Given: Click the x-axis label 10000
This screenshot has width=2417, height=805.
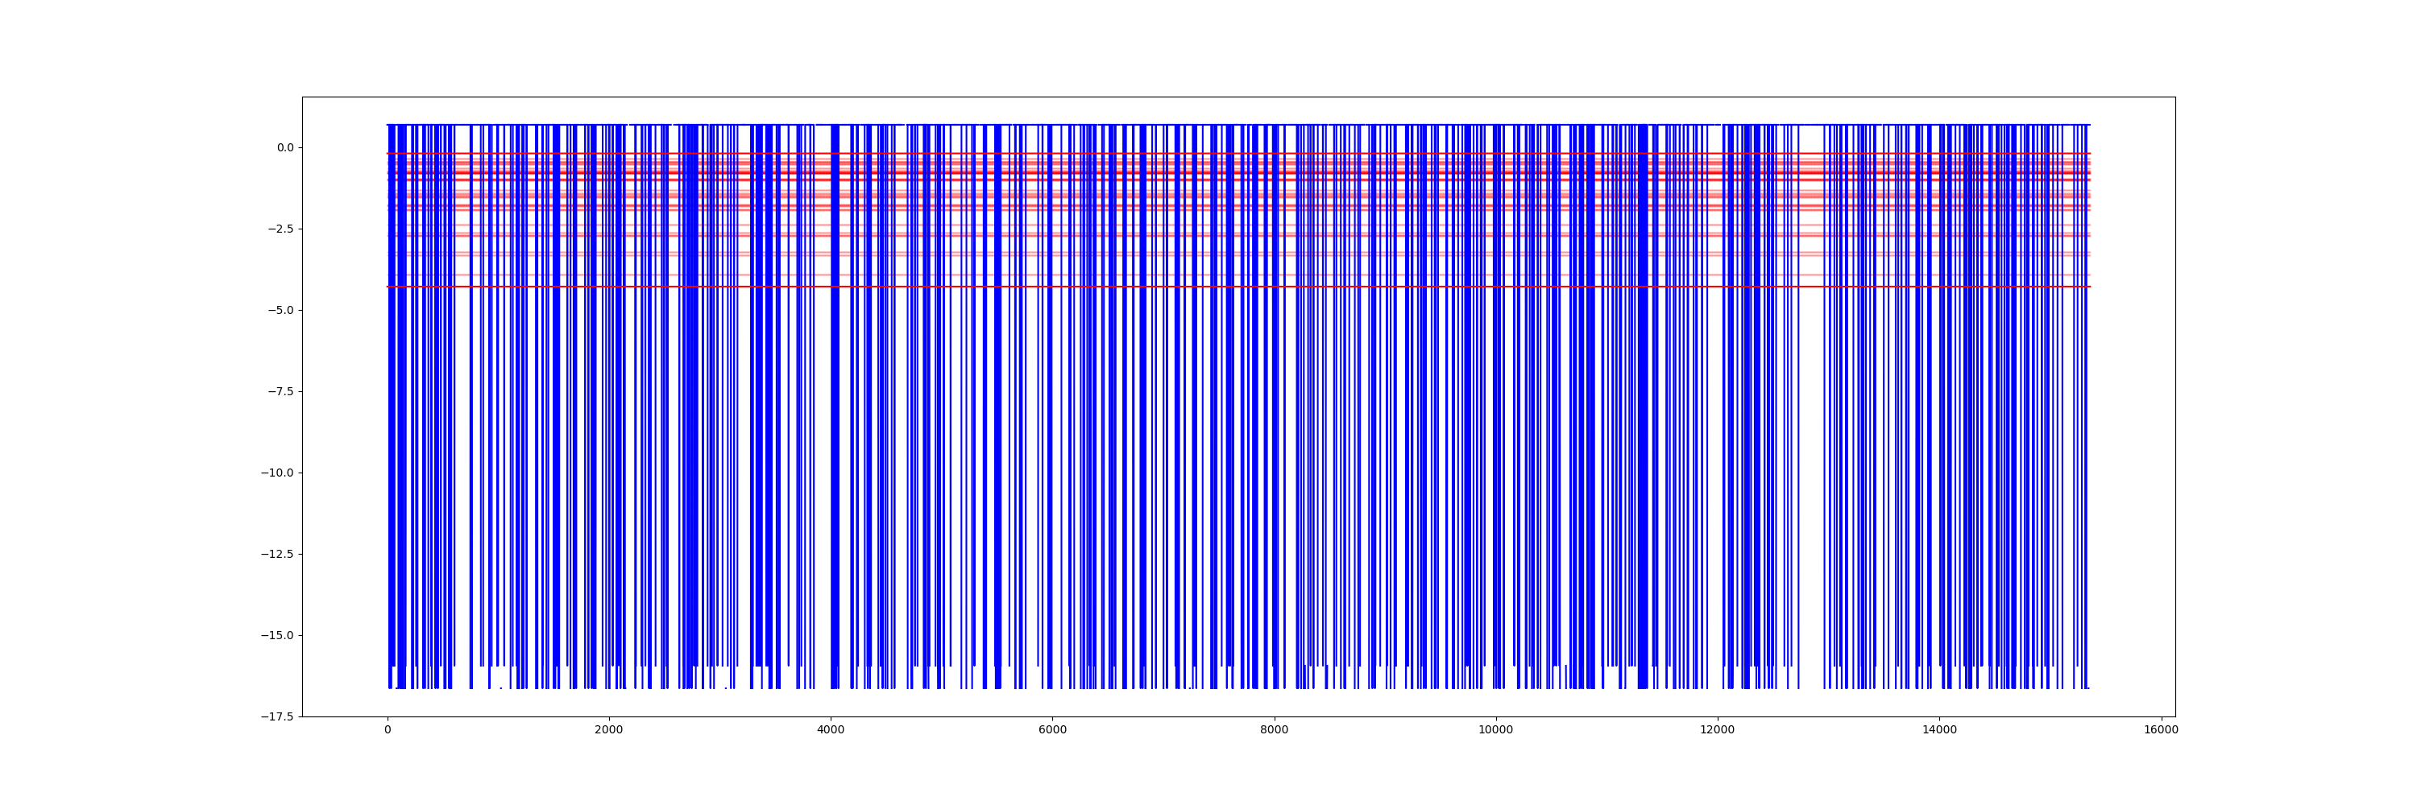Looking at the screenshot, I should 1495,731.
